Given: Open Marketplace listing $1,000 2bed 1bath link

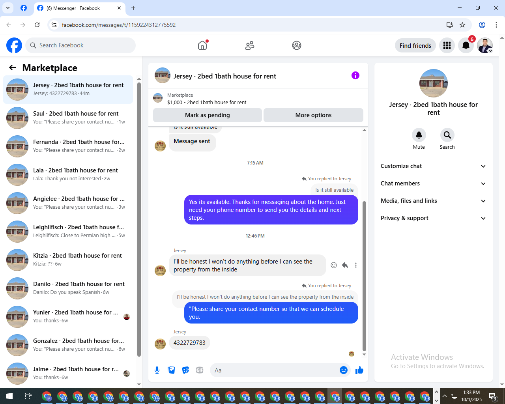Looking at the screenshot, I should [207, 102].
